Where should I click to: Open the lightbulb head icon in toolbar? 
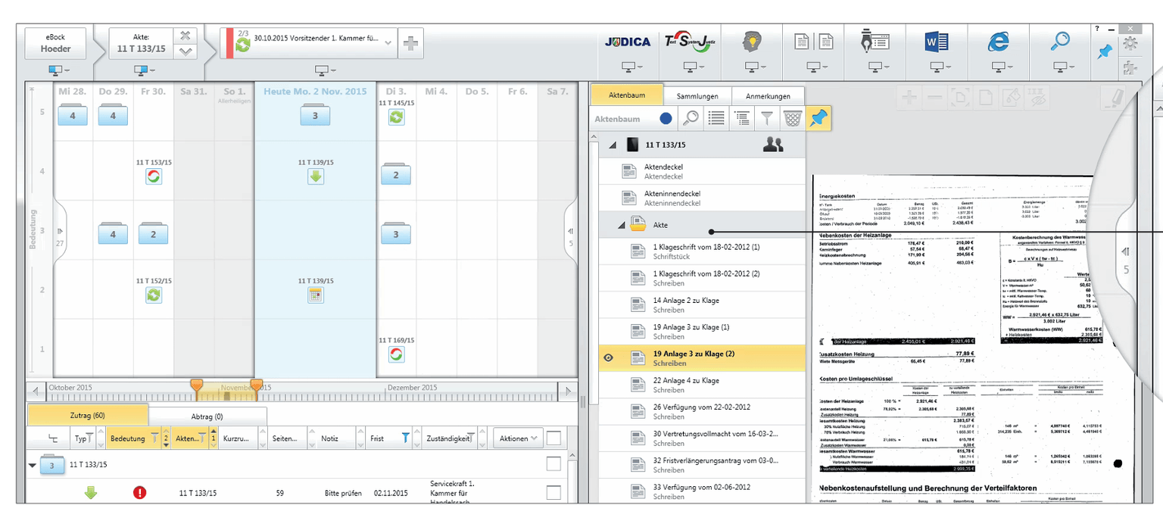(x=750, y=42)
